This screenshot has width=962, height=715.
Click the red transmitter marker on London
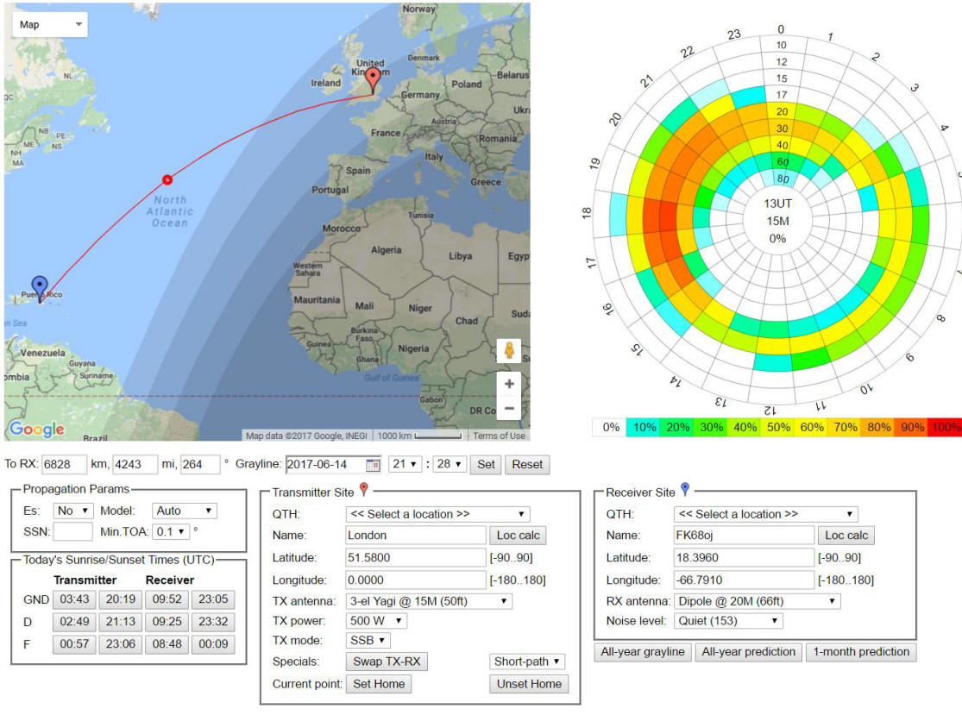pos(373,78)
